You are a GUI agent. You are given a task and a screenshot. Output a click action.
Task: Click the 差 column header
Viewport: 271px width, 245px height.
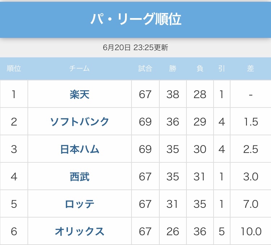pos(250,69)
